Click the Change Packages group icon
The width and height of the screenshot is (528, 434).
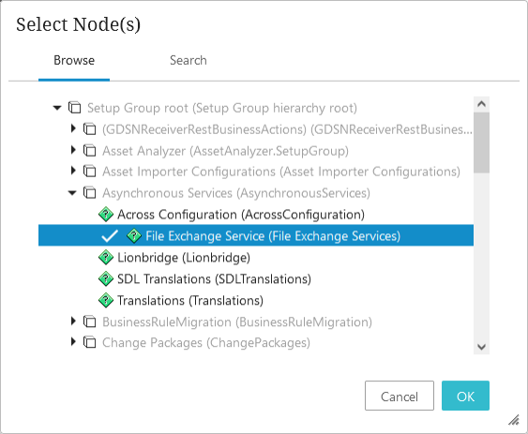(x=90, y=342)
